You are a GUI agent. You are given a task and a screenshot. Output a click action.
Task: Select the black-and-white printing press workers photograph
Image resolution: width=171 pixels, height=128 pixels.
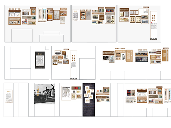pos(44,94)
